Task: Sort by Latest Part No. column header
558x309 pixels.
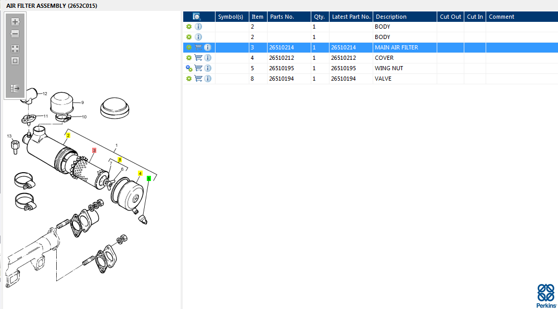Action: point(351,17)
